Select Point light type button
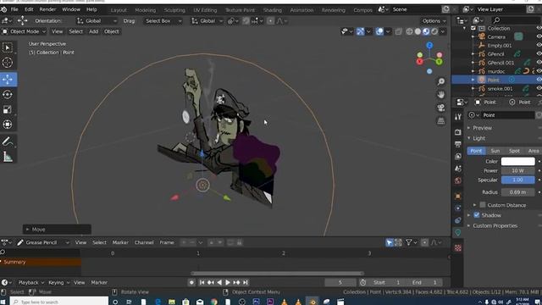The image size is (542, 305). tap(476, 151)
